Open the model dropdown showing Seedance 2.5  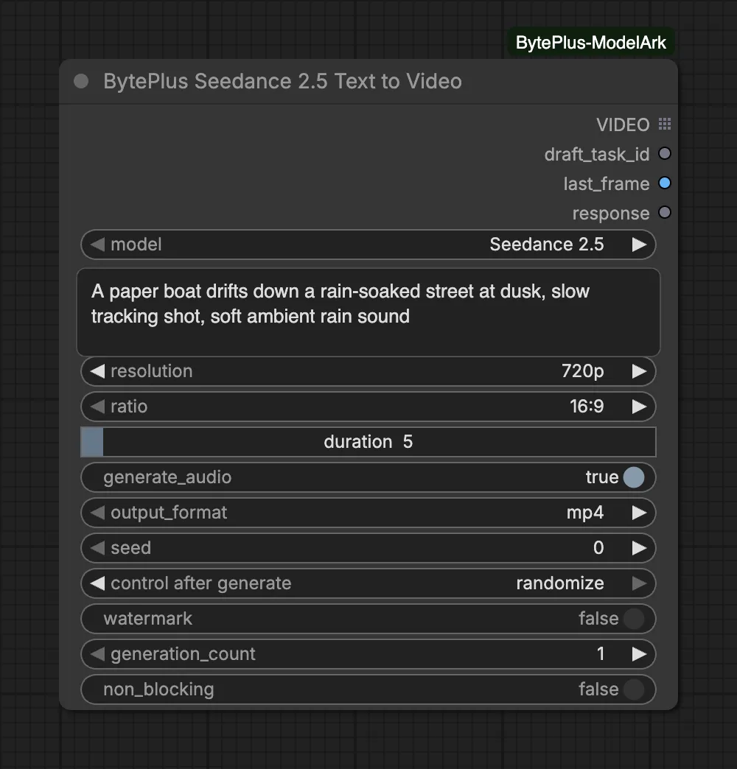(368, 245)
